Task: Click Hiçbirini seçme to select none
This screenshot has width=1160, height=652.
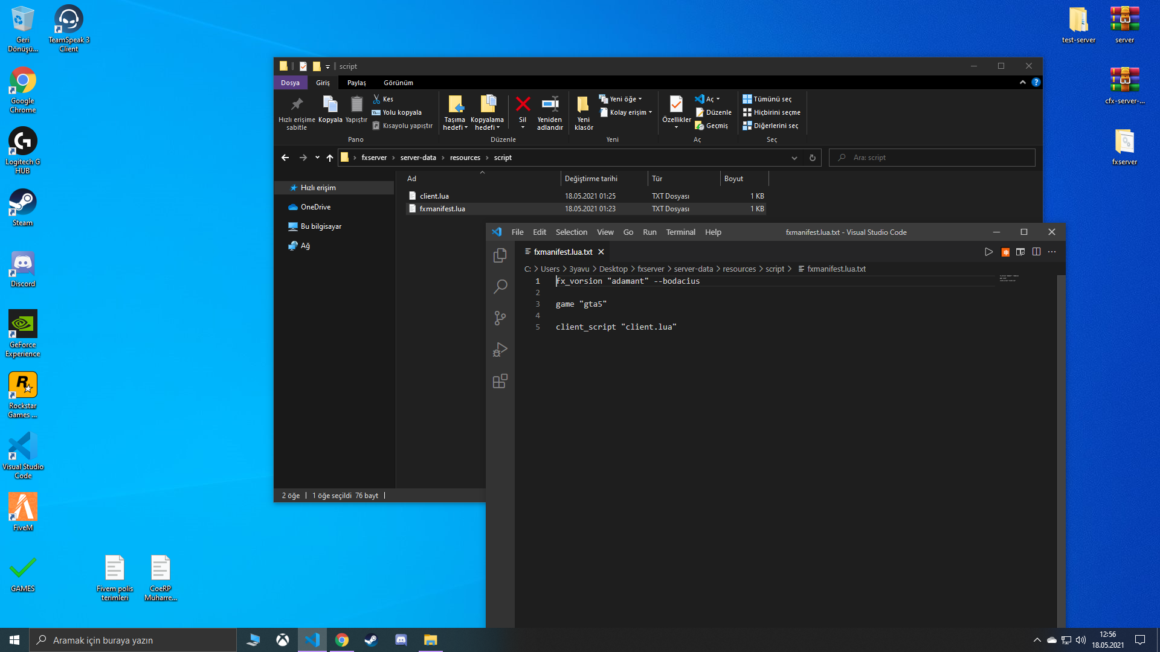Action: coord(772,112)
